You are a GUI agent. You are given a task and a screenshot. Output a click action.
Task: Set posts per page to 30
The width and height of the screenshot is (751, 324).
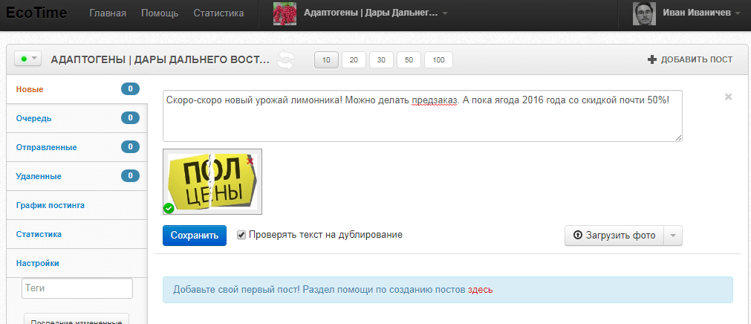(x=381, y=60)
